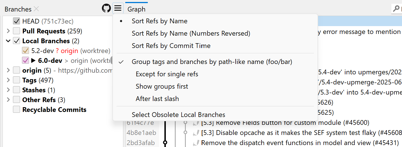This screenshot has width=402, height=147.
Task: Choose Sort Refs by Name
Action: [215, 21]
